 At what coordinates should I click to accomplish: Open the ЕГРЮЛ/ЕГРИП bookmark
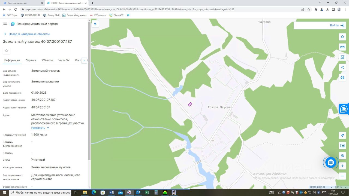(x=30, y=15)
